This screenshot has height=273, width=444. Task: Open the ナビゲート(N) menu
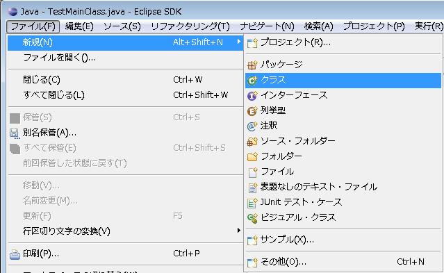click(x=267, y=26)
